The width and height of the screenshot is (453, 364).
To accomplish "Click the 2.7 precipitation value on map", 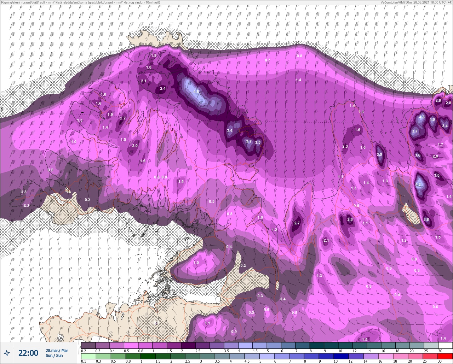I will coord(297,223).
